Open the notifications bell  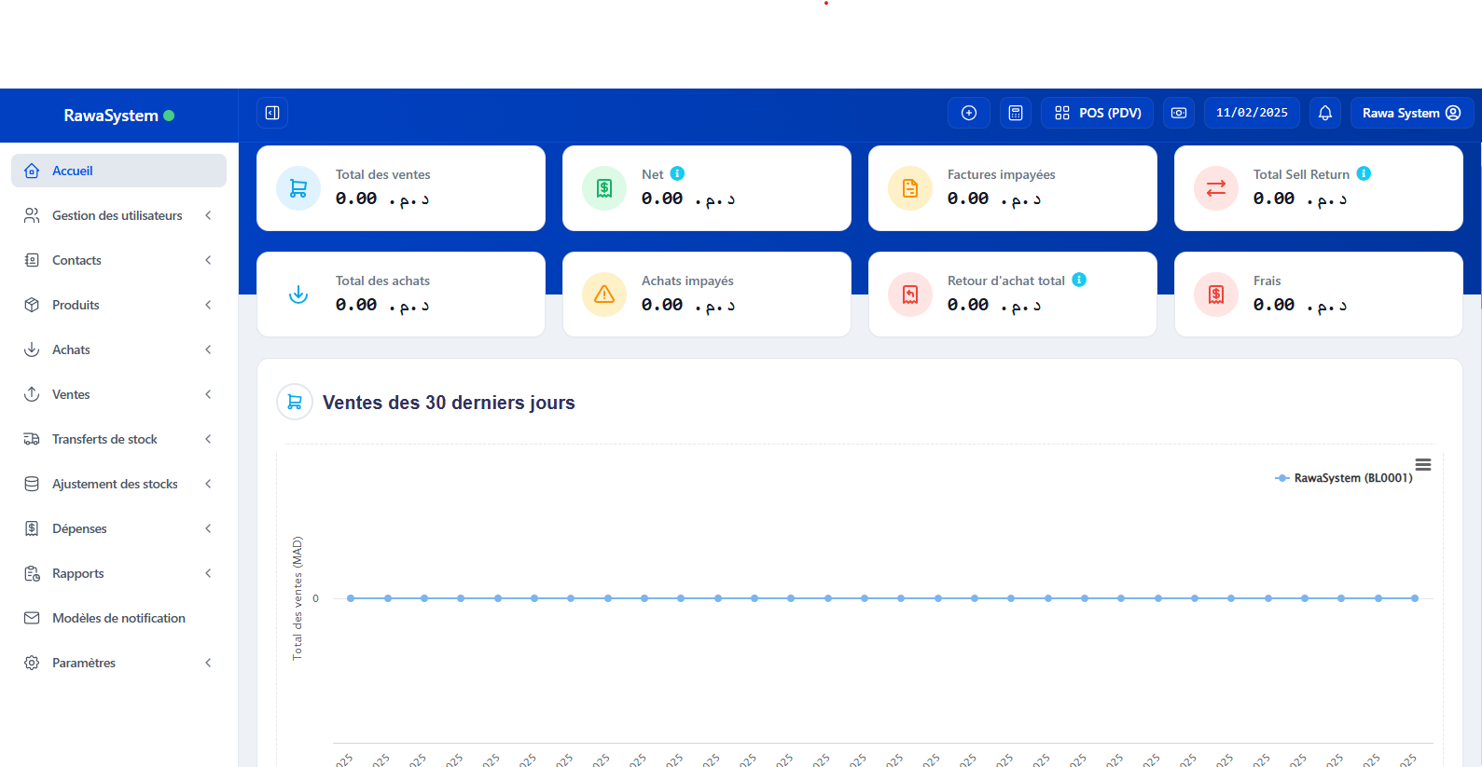(1325, 113)
